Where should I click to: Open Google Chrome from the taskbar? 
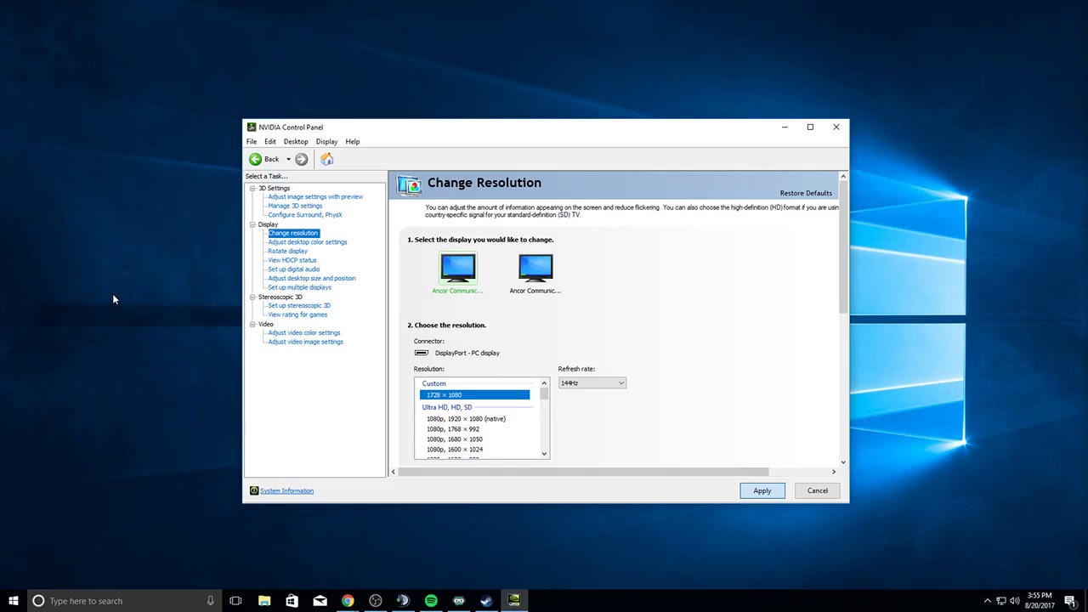point(348,601)
